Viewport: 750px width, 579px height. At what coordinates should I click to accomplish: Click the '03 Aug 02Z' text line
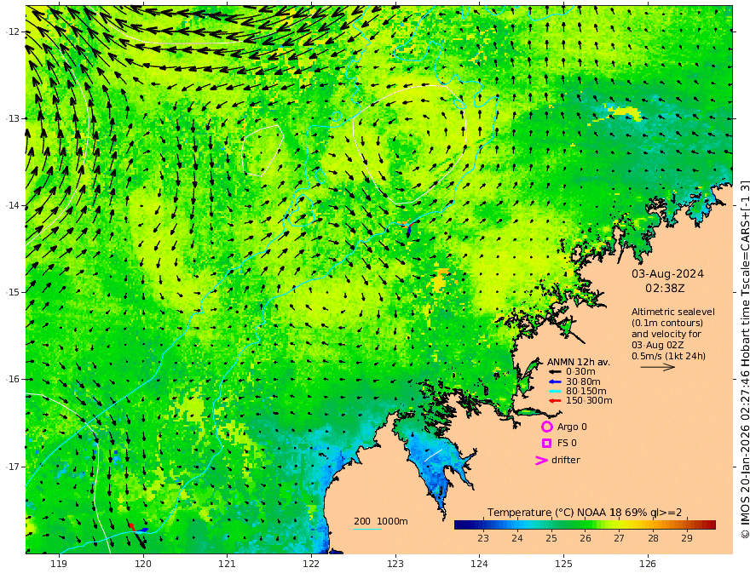pyautogui.click(x=658, y=345)
